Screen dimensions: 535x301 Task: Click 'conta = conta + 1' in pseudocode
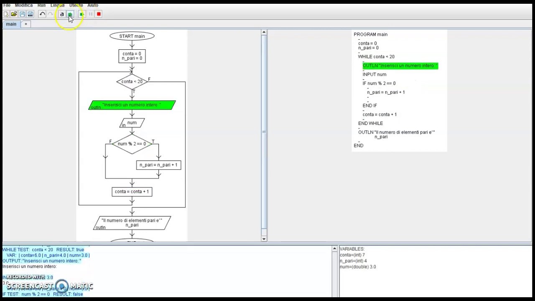tap(380, 115)
